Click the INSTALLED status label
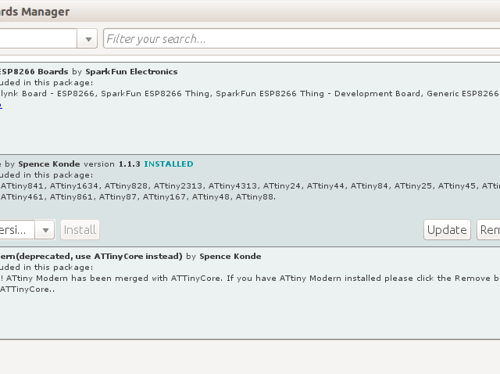 tap(169, 164)
